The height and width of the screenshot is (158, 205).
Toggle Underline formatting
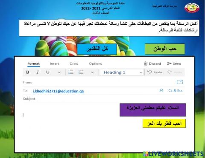(48, 72)
